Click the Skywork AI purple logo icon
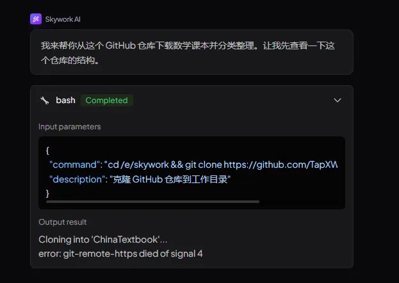This screenshot has width=399, height=283. (36, 19)
